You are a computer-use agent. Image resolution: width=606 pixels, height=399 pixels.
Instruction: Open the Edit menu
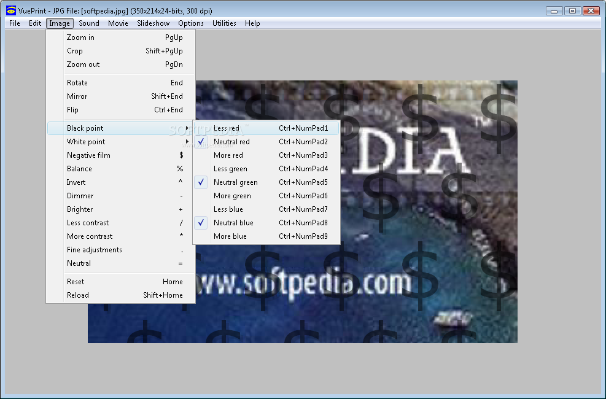pyautogui.click(x=35, y=23)
